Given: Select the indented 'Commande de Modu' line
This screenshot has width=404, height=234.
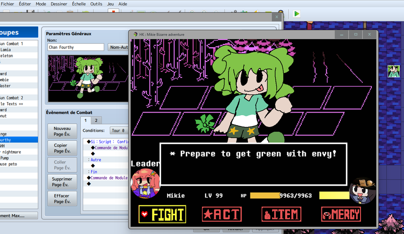Looking at the screenshot, I should (x=106, y=148).
